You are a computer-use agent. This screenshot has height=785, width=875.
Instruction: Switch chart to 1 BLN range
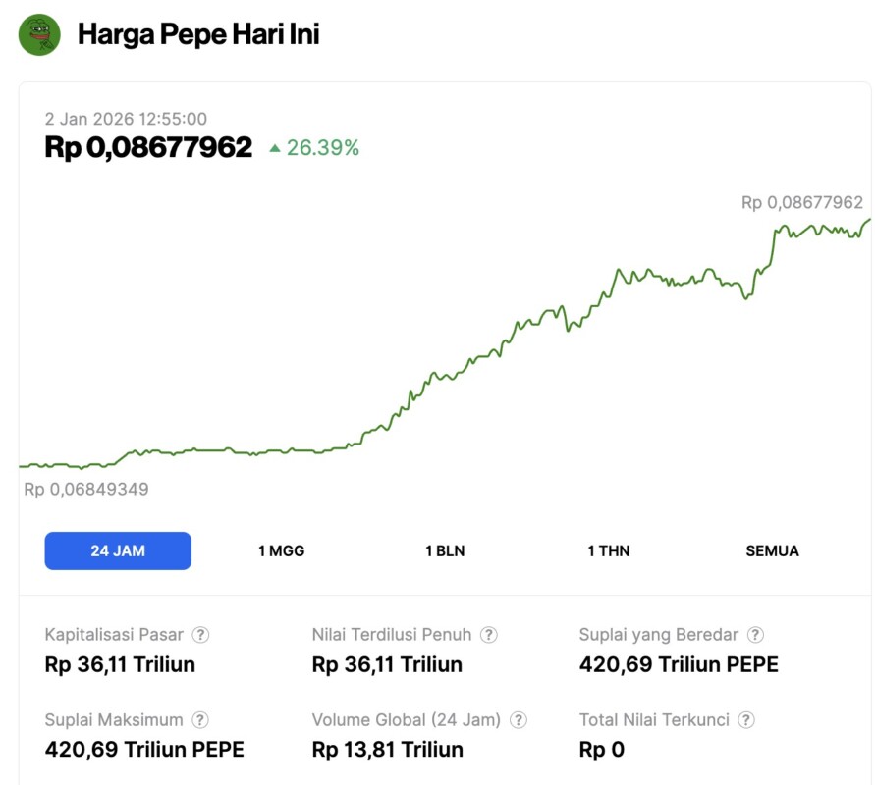tap(445, 550)
